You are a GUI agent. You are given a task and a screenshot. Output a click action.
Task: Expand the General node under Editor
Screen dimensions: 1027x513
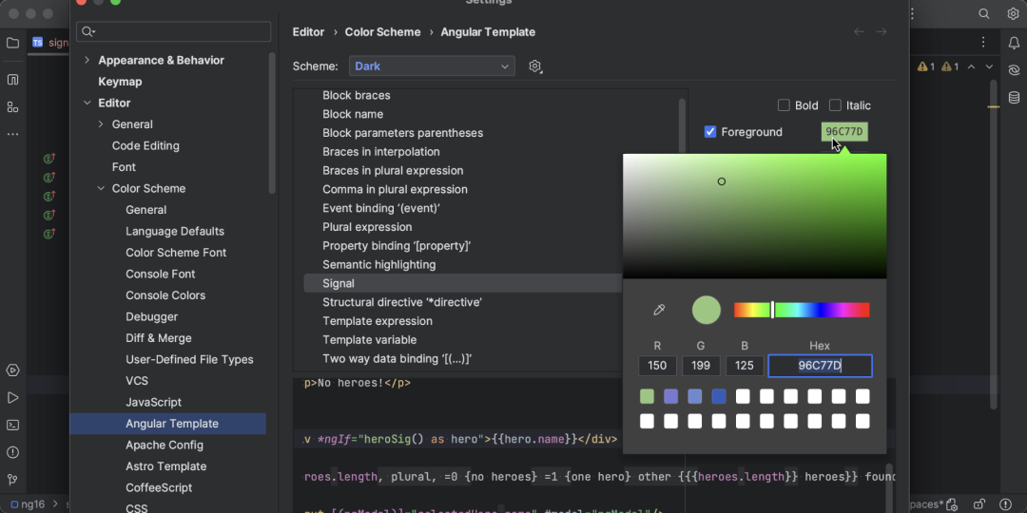pyautogui.click(x=100, y=124)
